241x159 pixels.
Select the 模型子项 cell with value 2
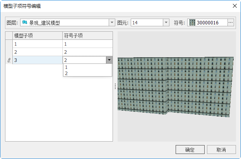click(38, 52)
